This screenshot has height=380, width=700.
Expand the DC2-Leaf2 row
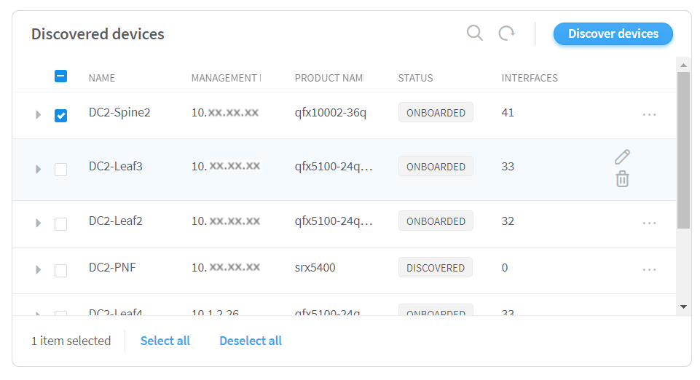tap(39, 223)
